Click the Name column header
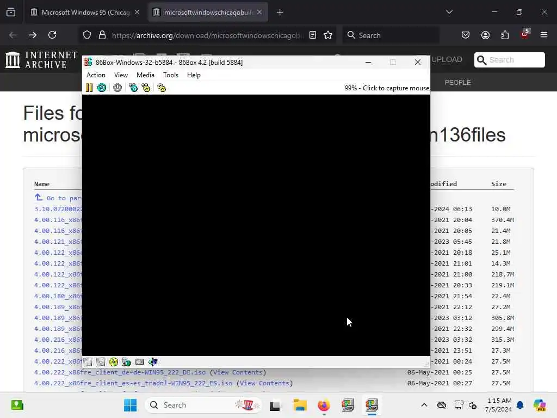 point(42,184)
